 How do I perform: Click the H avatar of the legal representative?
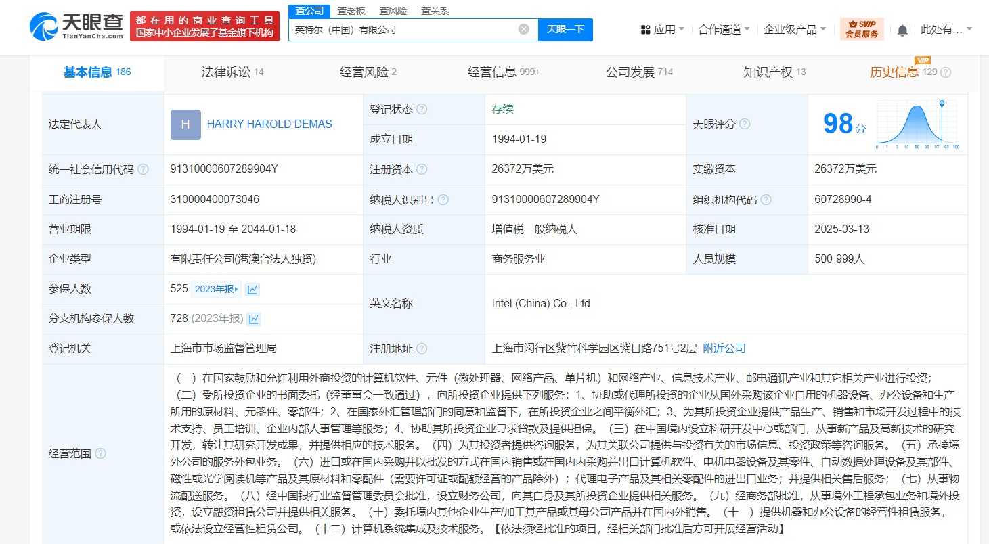pyautogui.click(x=185, y=124)
